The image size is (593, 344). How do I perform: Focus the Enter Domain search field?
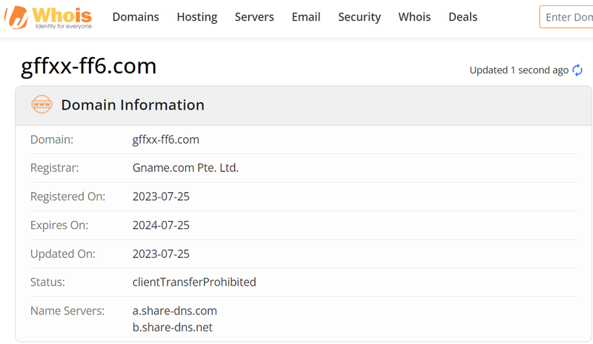(567, 17)
